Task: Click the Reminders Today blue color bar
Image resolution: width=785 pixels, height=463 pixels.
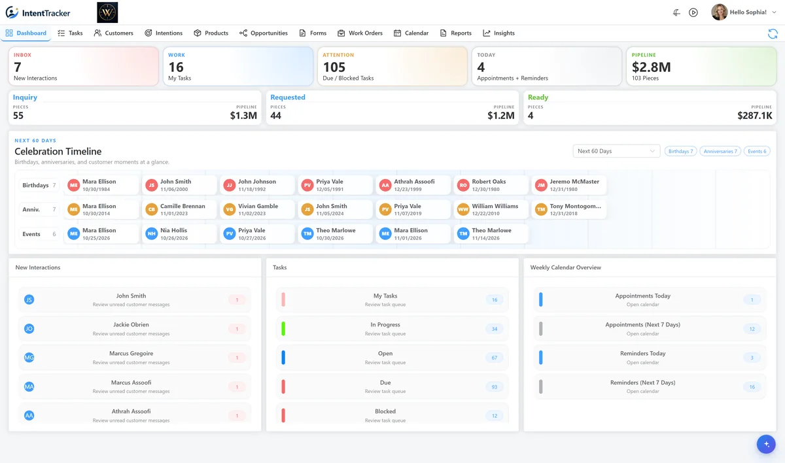Action: pos(541,357)
